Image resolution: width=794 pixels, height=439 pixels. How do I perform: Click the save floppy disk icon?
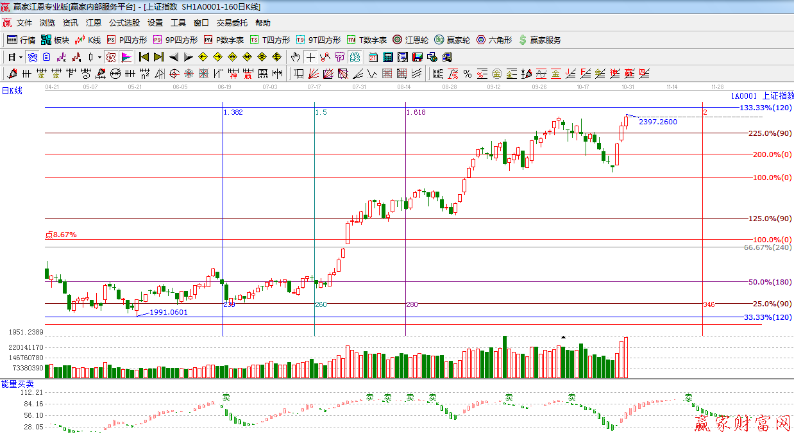point(417,57)
